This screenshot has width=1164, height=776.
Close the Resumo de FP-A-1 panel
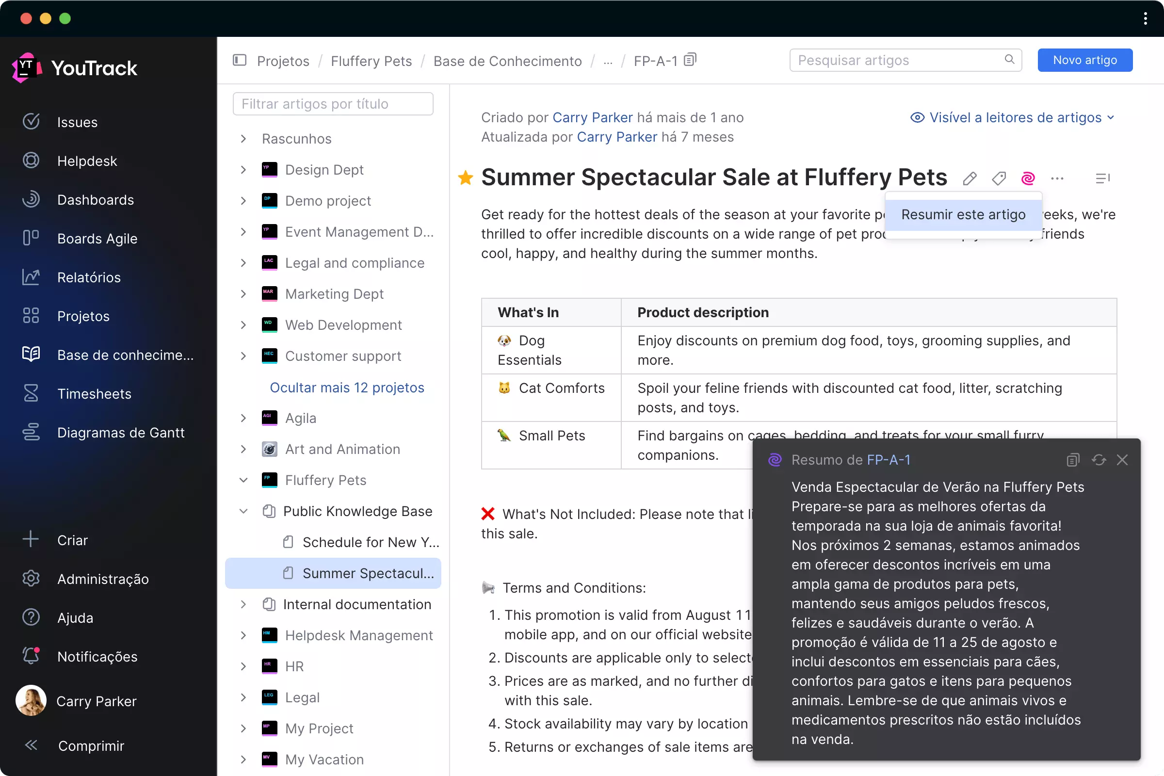tap(1122, 460)
